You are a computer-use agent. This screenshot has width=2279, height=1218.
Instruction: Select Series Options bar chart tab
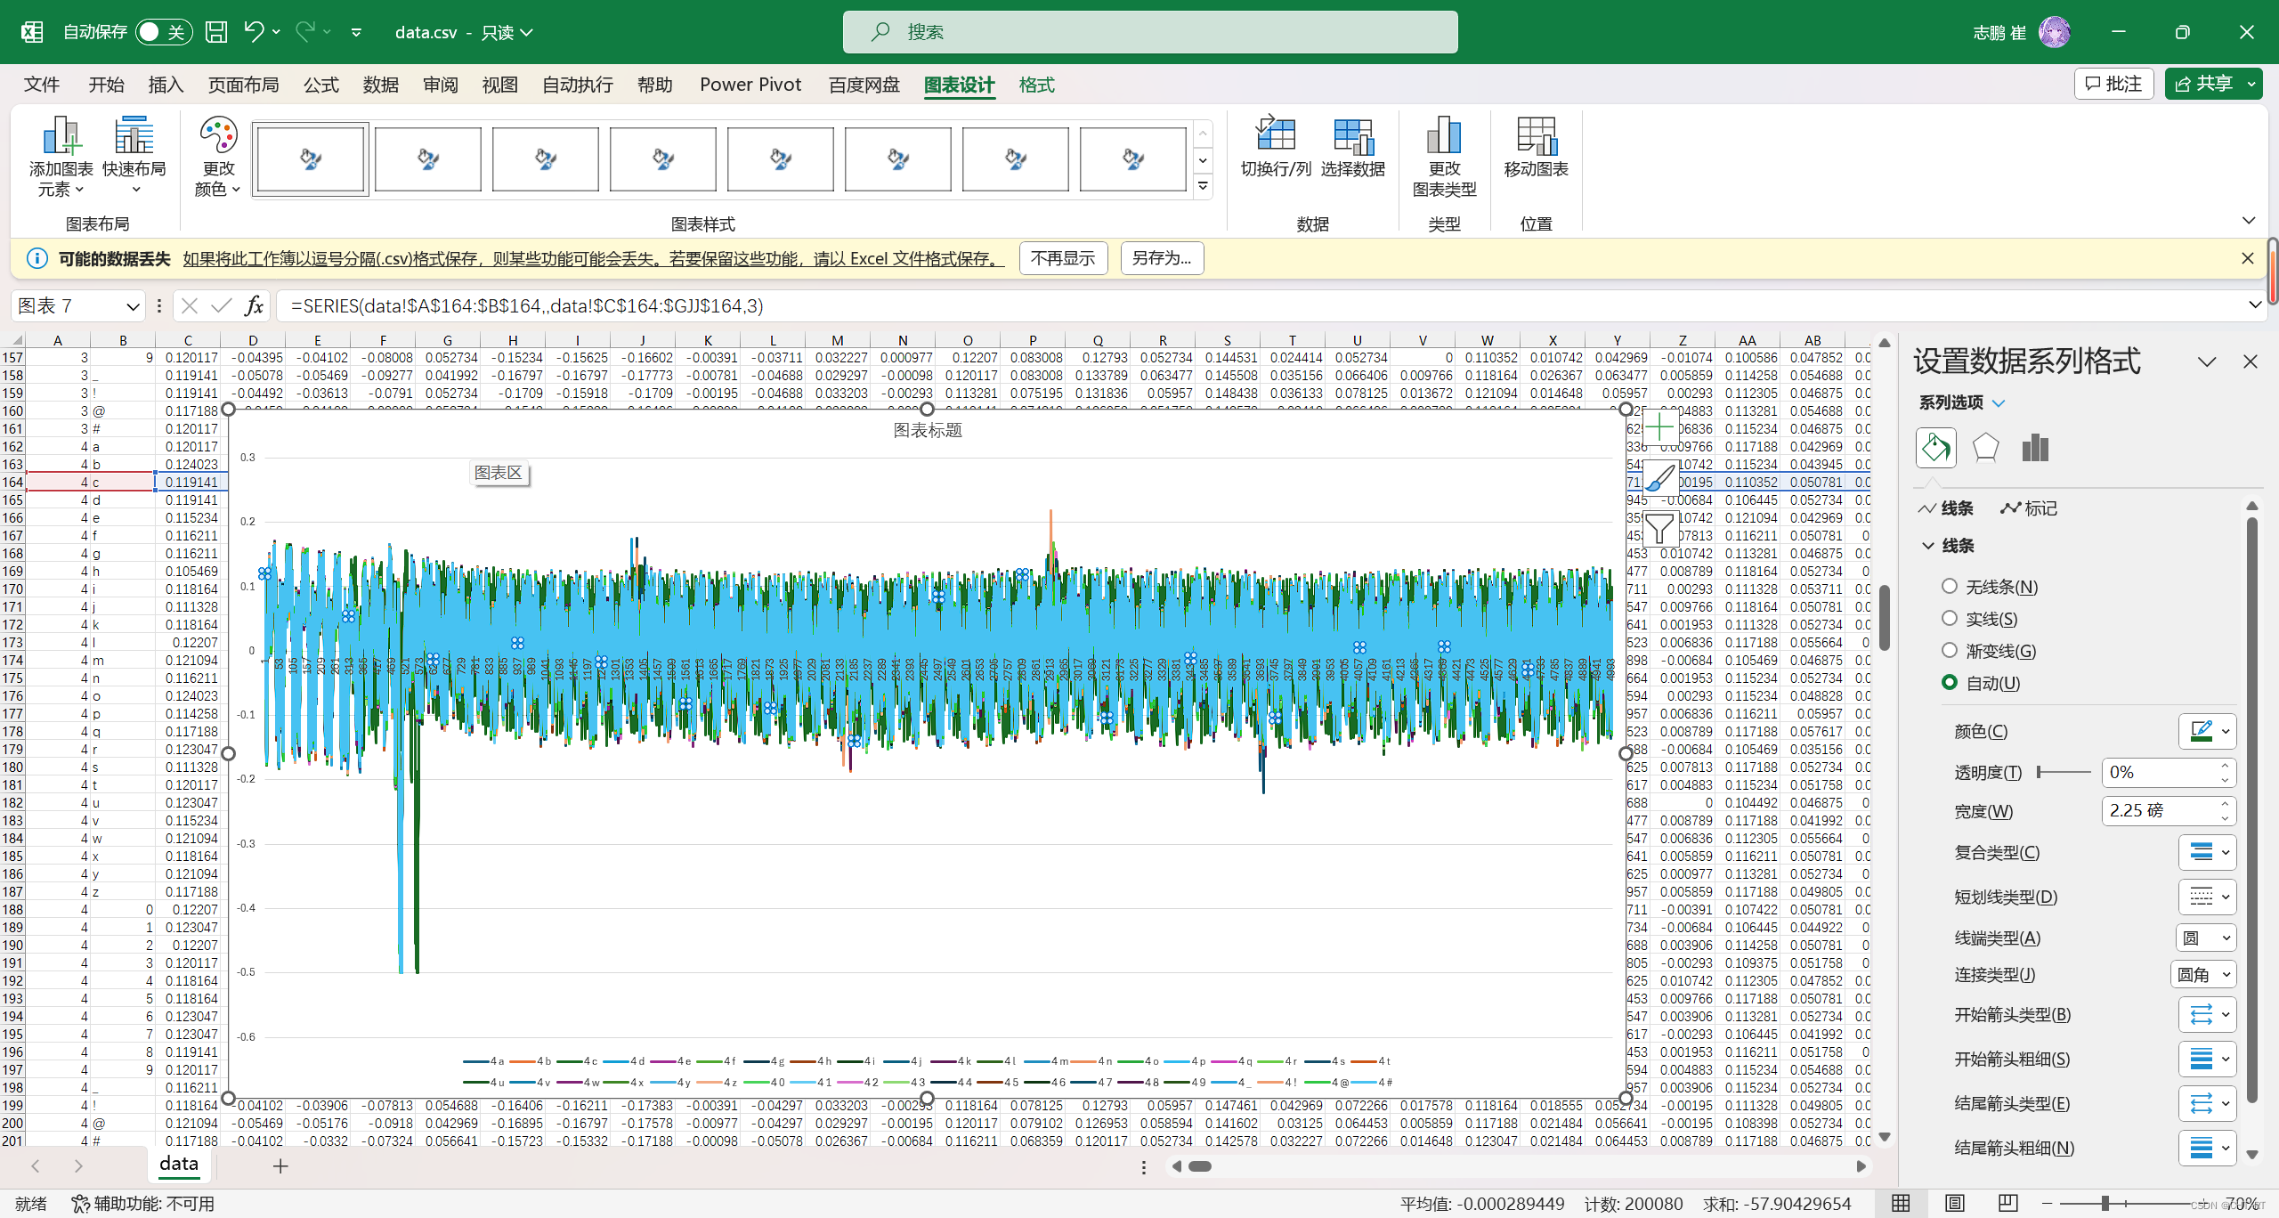[2035, 448]
